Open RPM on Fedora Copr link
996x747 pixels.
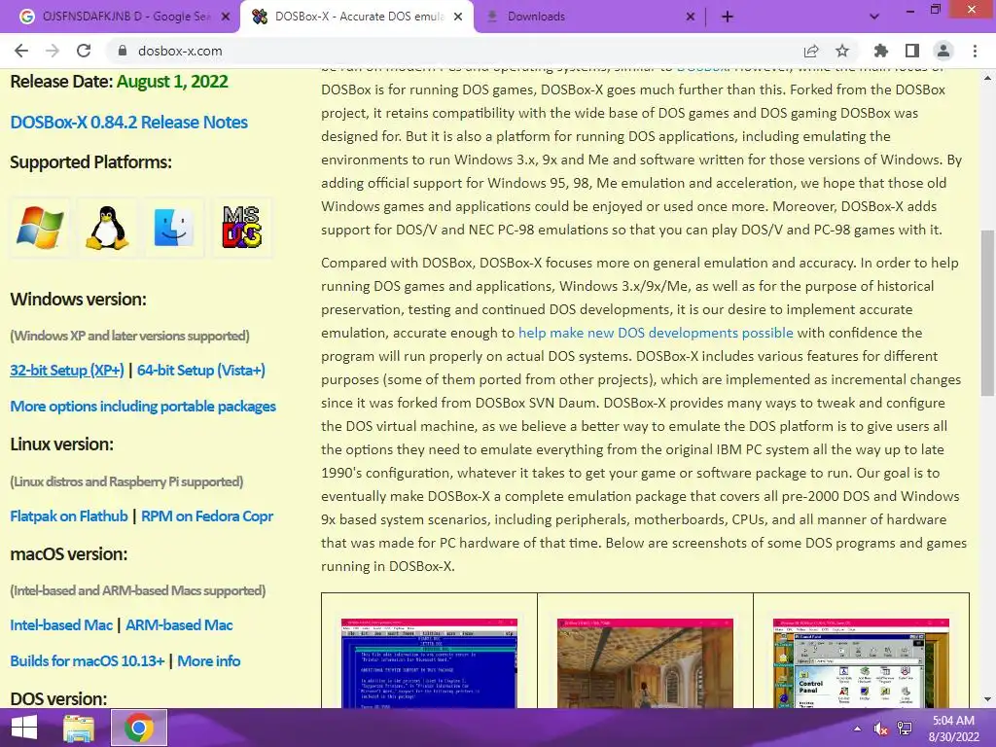click(x=207, y=516)
